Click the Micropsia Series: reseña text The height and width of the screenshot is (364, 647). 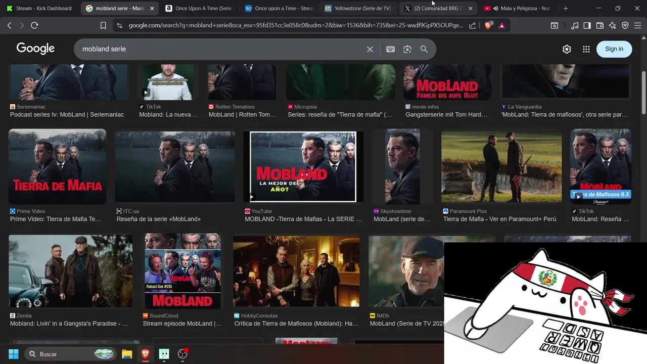[x=340, y=115]
